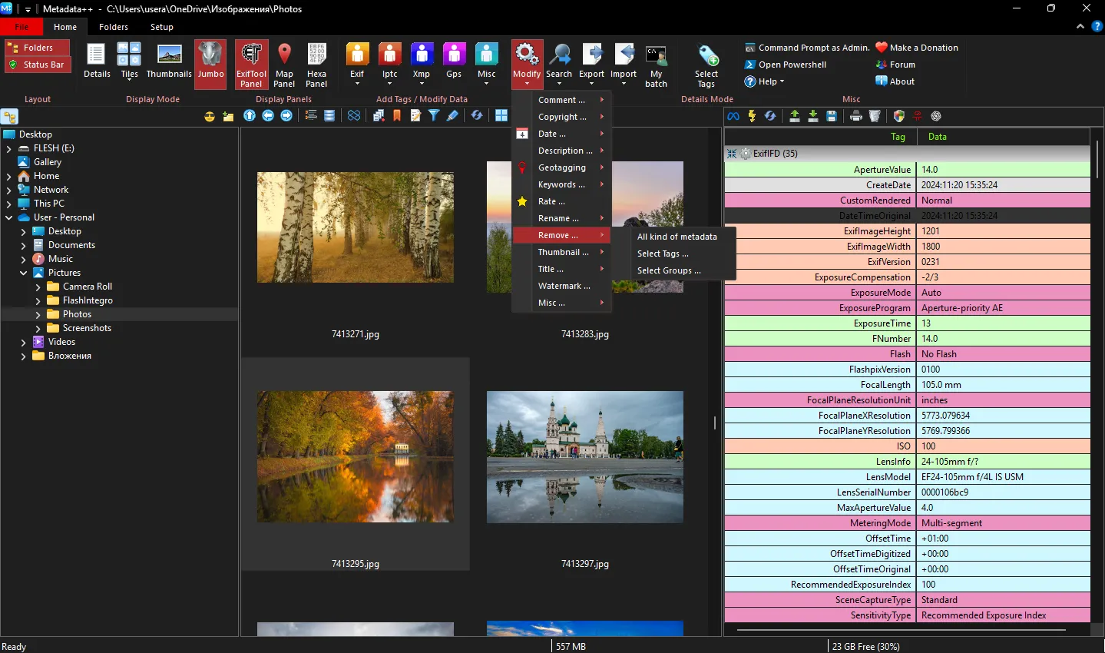
Task: Click the refresh icon in file toolbar
Action: coord(477,115)
